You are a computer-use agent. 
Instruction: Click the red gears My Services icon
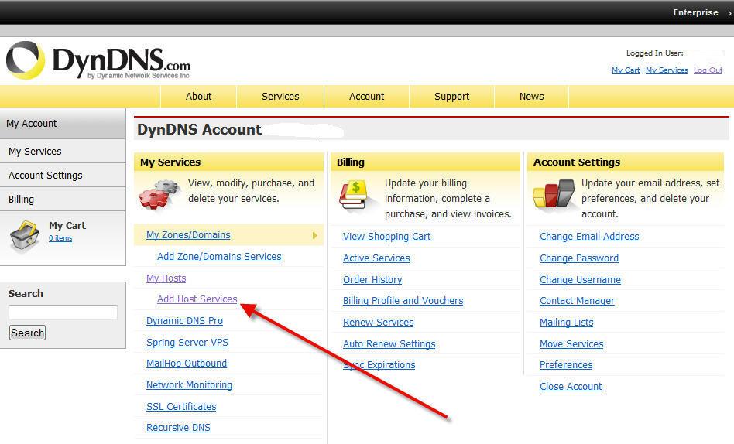point(159,193)
